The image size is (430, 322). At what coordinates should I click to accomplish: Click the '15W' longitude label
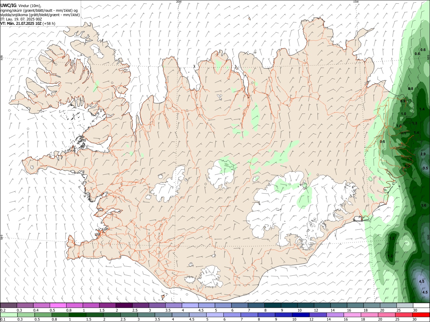pos(356,2)
